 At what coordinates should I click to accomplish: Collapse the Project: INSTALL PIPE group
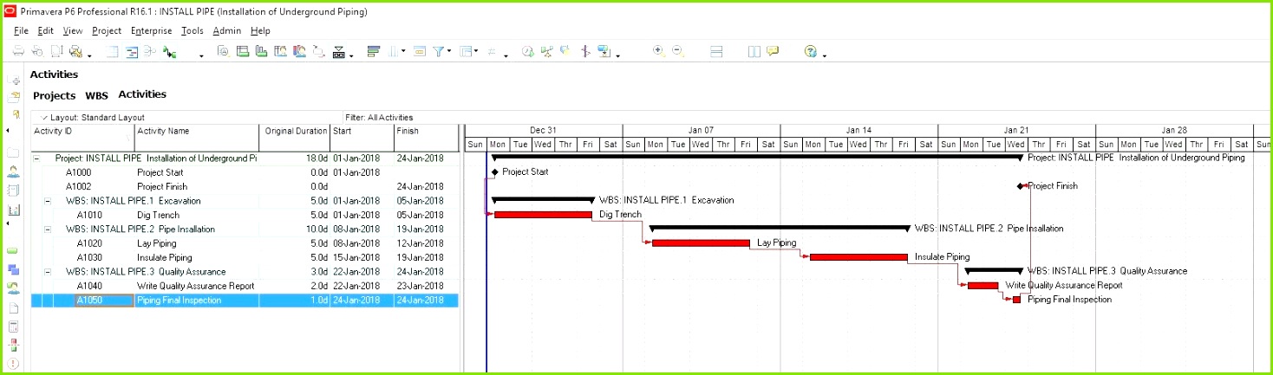coord(36,158)
